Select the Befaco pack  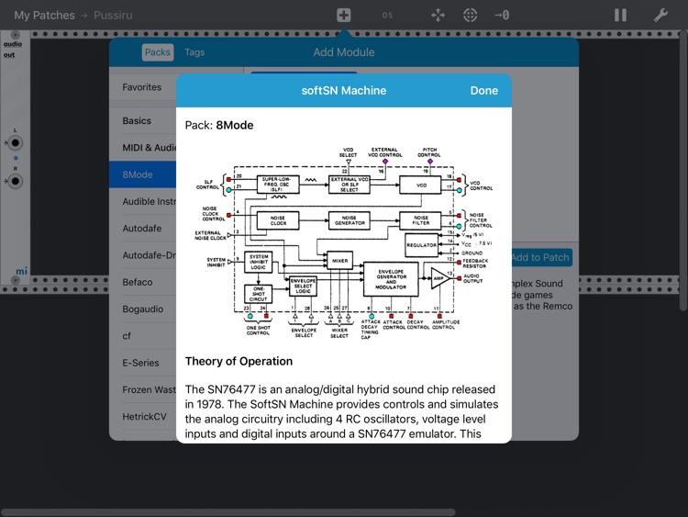(142, 282)
